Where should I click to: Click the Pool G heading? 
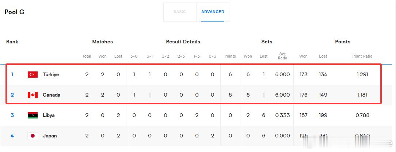pos(14,12)
